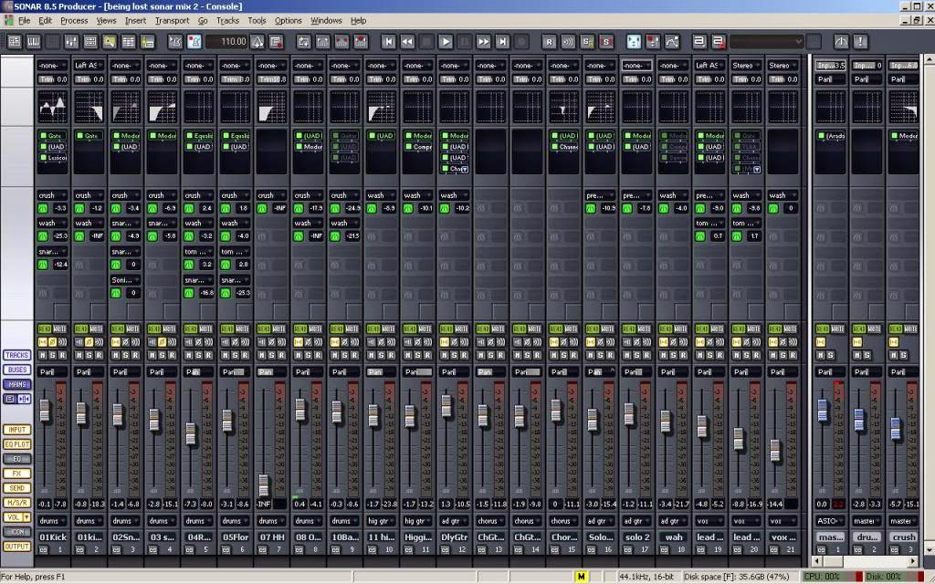This screenshot has width=935, height=584.
Task: Click the FX module button
Action: click(x=16, y=474)
